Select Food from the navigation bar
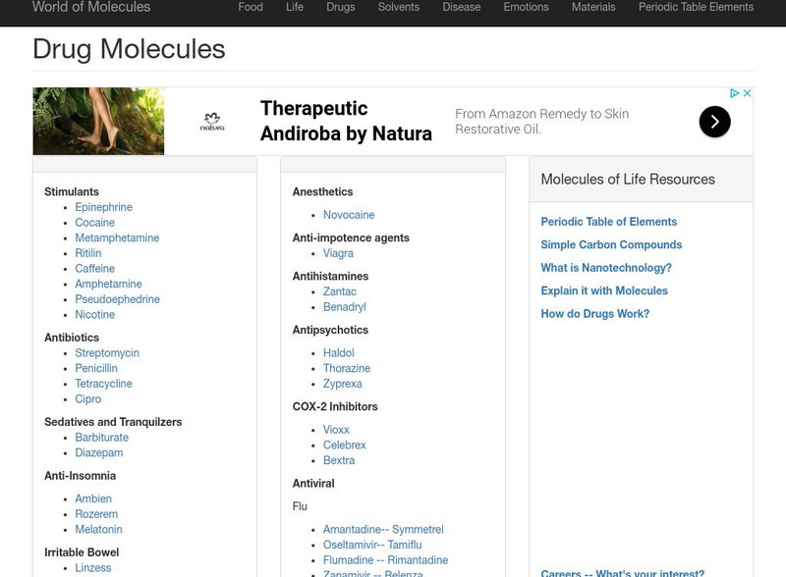The width and height of the screenshot is (786, 577). (x=251, y=7)
